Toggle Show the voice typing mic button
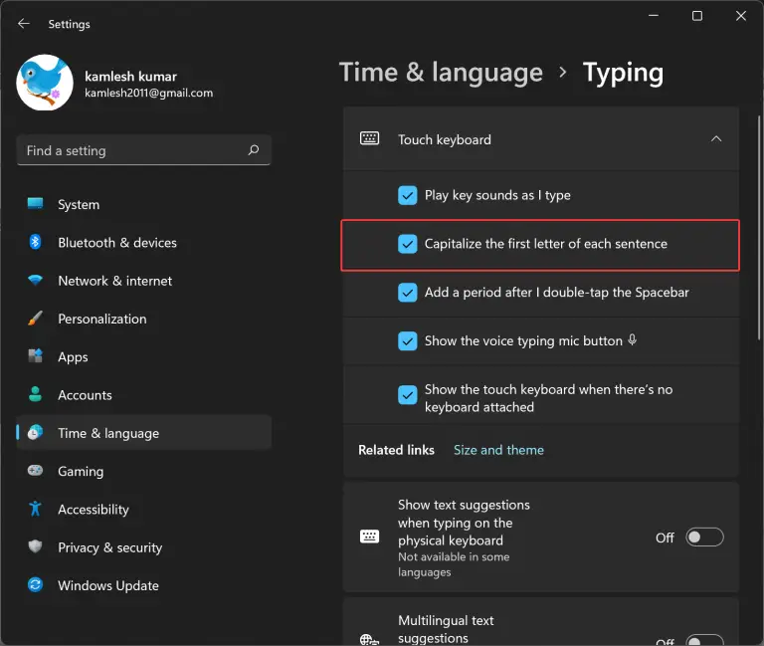Screen dimensions: 764x646 pyautogui.click(x=407, y=341)
